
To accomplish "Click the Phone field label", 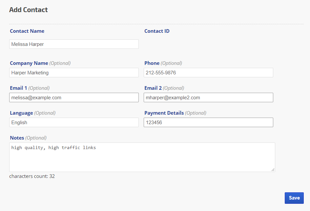I will [x=152, y=63].
